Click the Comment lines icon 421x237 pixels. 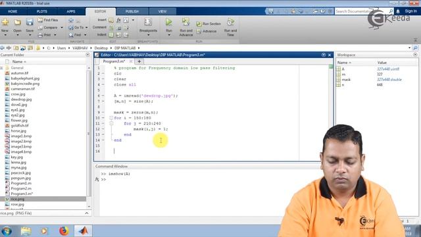point(111,28)
